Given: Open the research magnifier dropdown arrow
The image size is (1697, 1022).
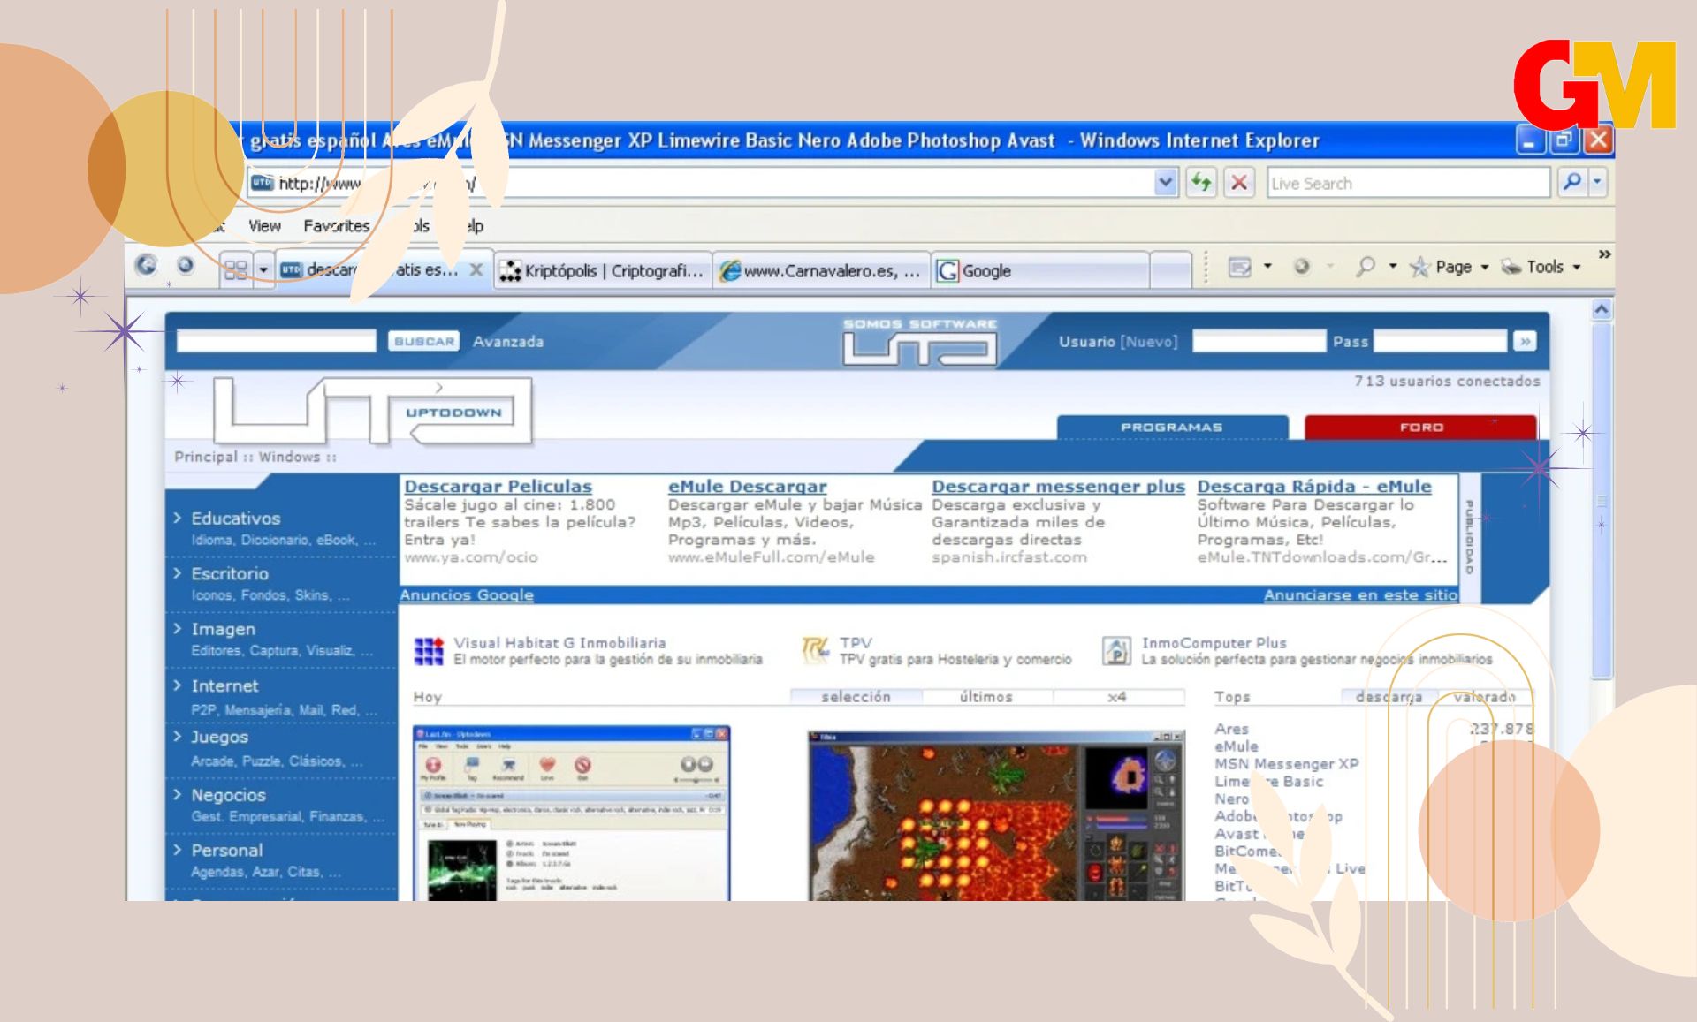Looking at the screenshot, I should click(x=1393, y=266).
